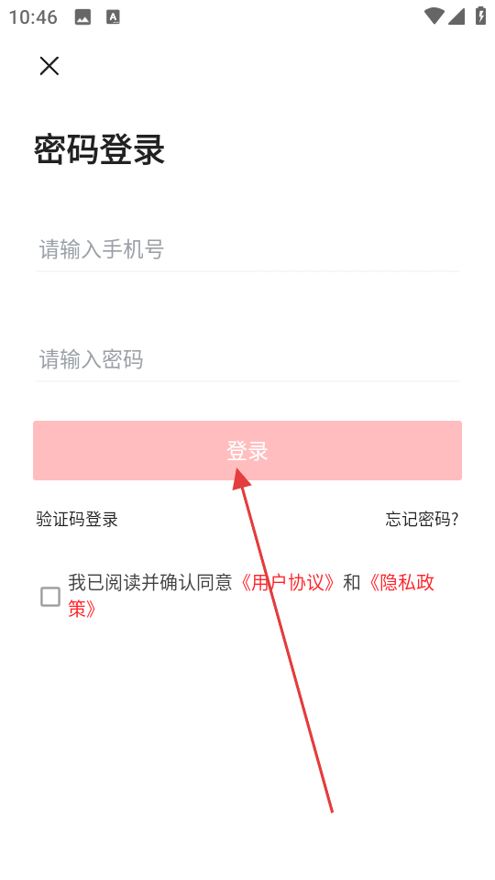The width and height of the screenshot is (495, 880).
Task: Tap the cellular signal strength icon
Action: pos(456,16)
